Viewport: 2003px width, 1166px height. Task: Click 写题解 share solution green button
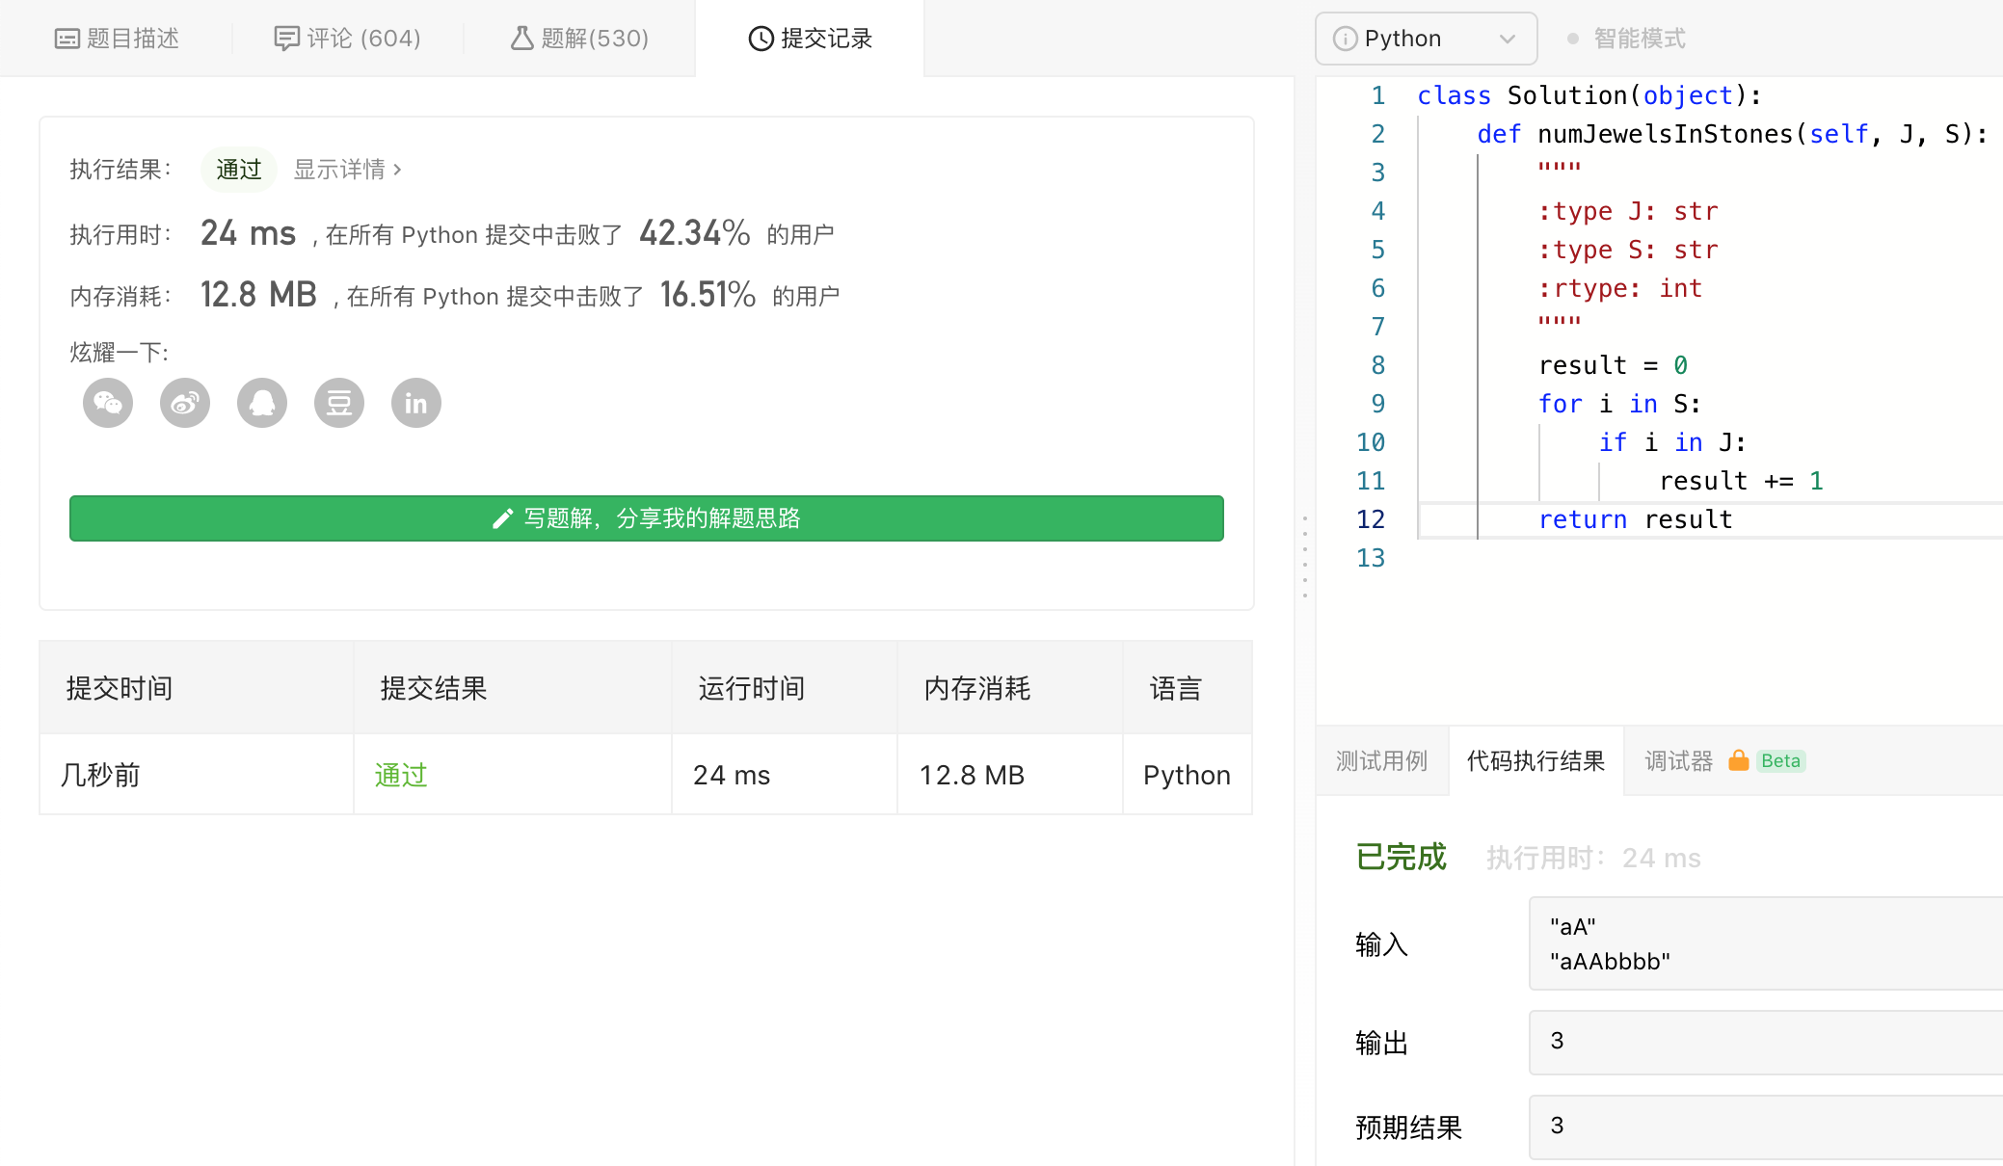[x=646, y=518]
